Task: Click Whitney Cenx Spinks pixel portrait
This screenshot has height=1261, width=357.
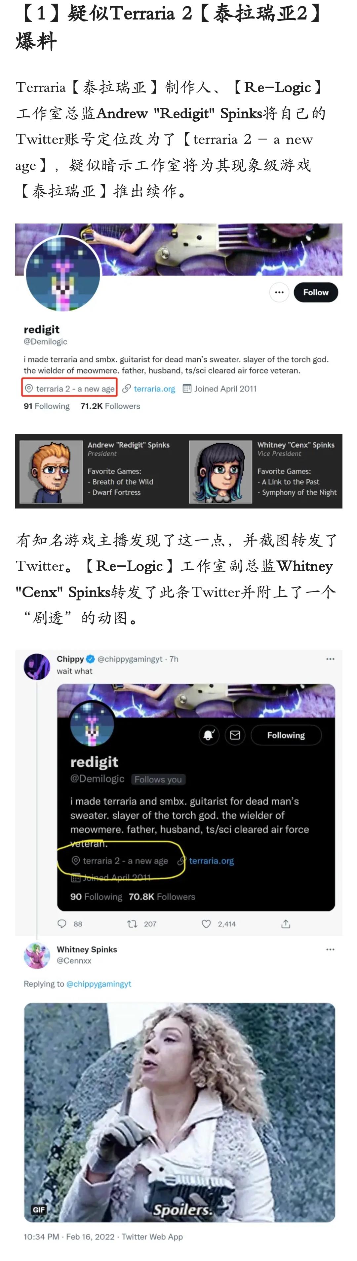Action: (x=220, y=472)
